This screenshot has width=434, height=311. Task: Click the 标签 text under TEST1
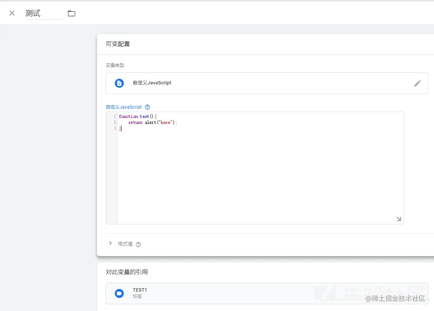coord(137,296)
